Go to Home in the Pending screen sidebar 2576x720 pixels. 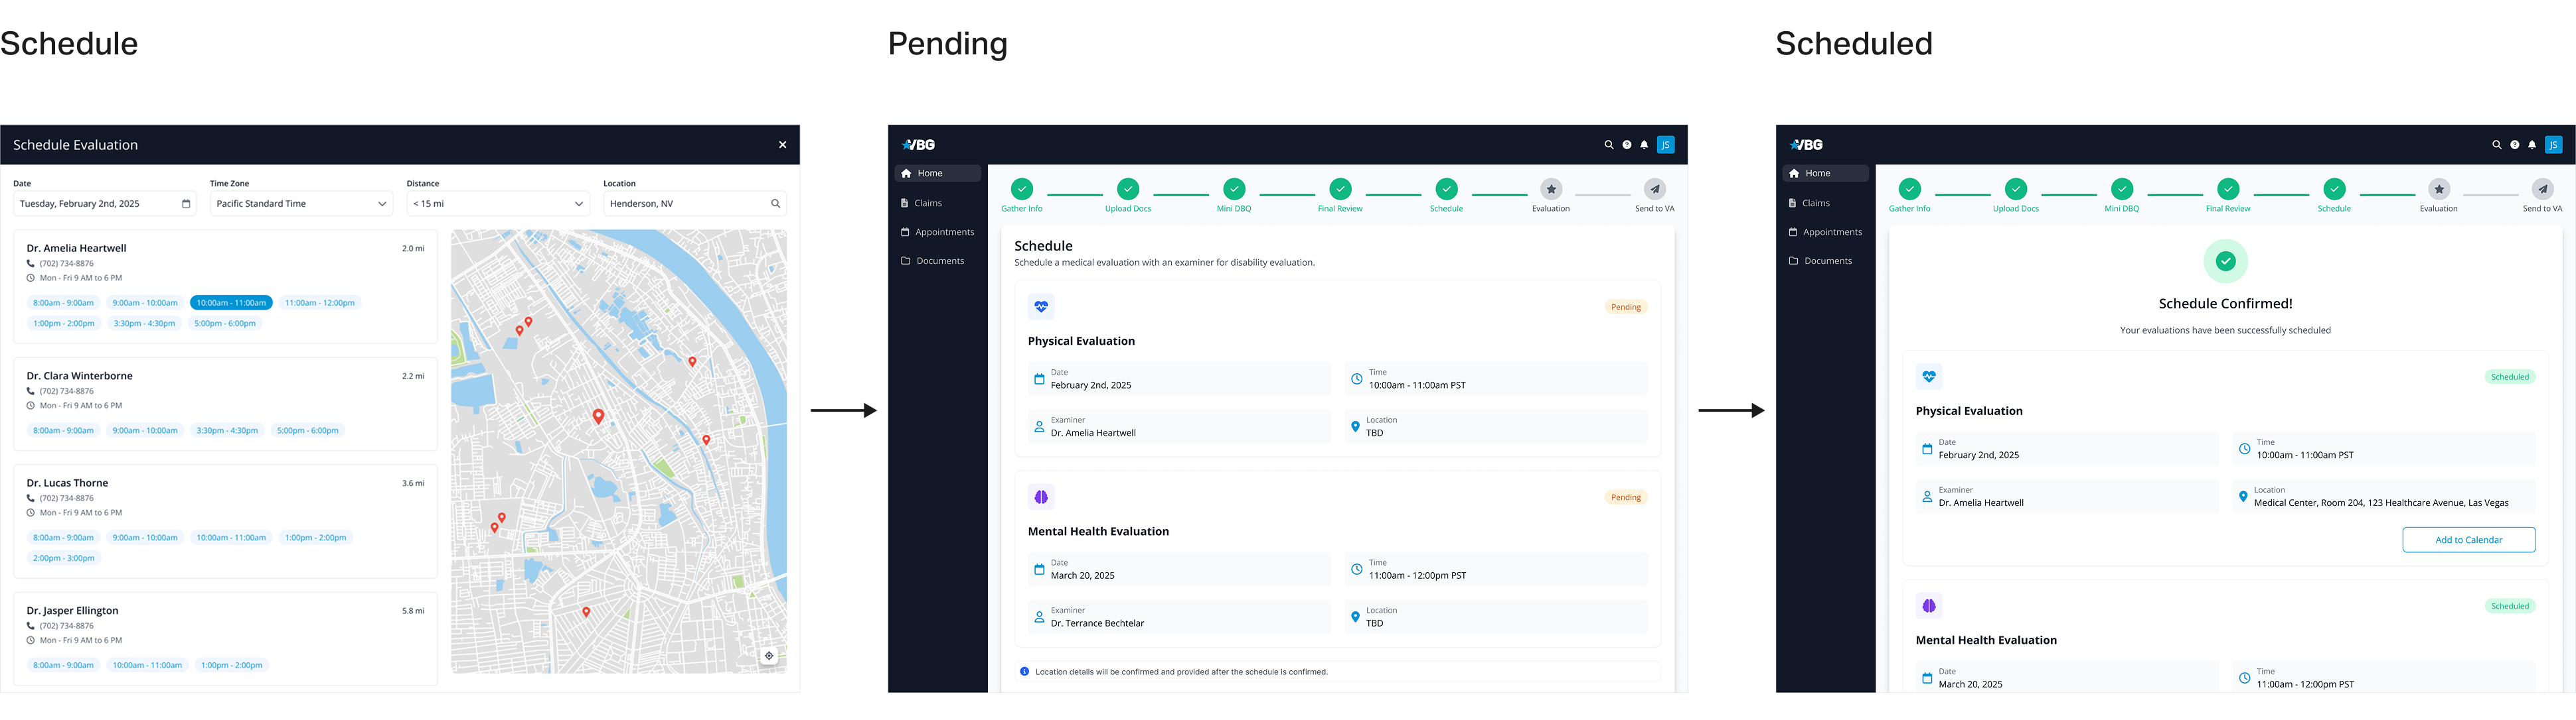pyautogui.click(x=938, y=174)
